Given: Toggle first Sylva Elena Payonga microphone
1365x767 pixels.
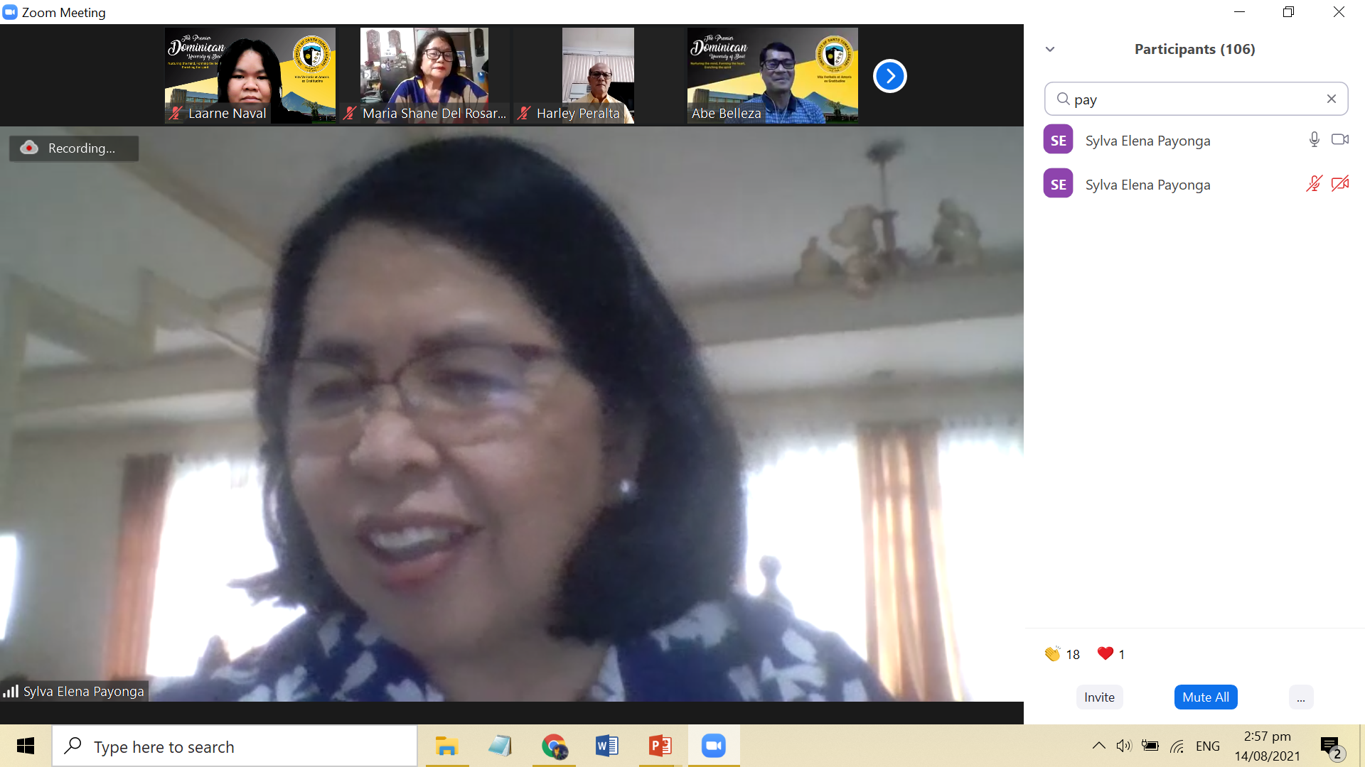Looking at the screenshot, I should [x=1314, y=140].
